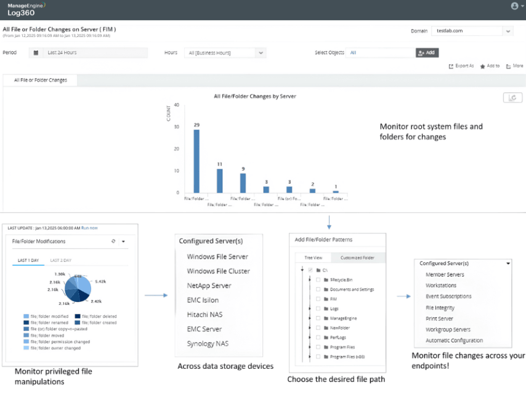526x404 pixels.
Task: Check the Program Files (x86) checkbox
Action: click(x=318, y=357)
